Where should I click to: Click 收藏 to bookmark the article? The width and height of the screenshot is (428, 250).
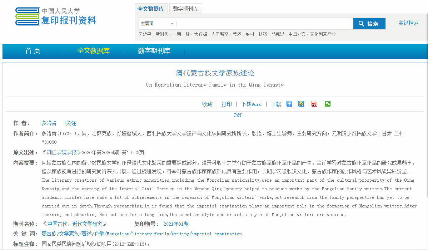tap(207, 104)
